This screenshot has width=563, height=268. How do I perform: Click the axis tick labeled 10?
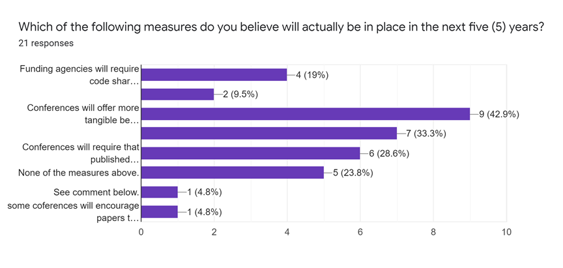coord(506,231)
